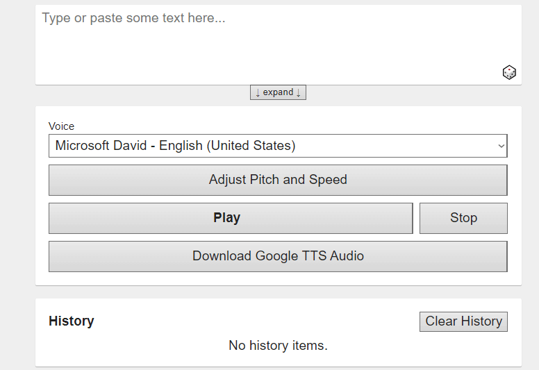Click the Voice dropdown chevron arrow
This screenshot has height=370, width=539.
501,146
